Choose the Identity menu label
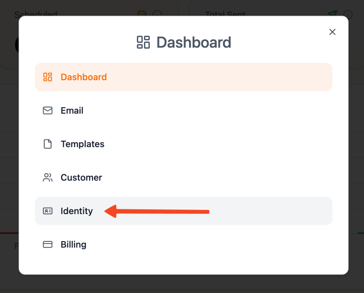The height and width of the screenshot is (293, 364). pos(77,211)
